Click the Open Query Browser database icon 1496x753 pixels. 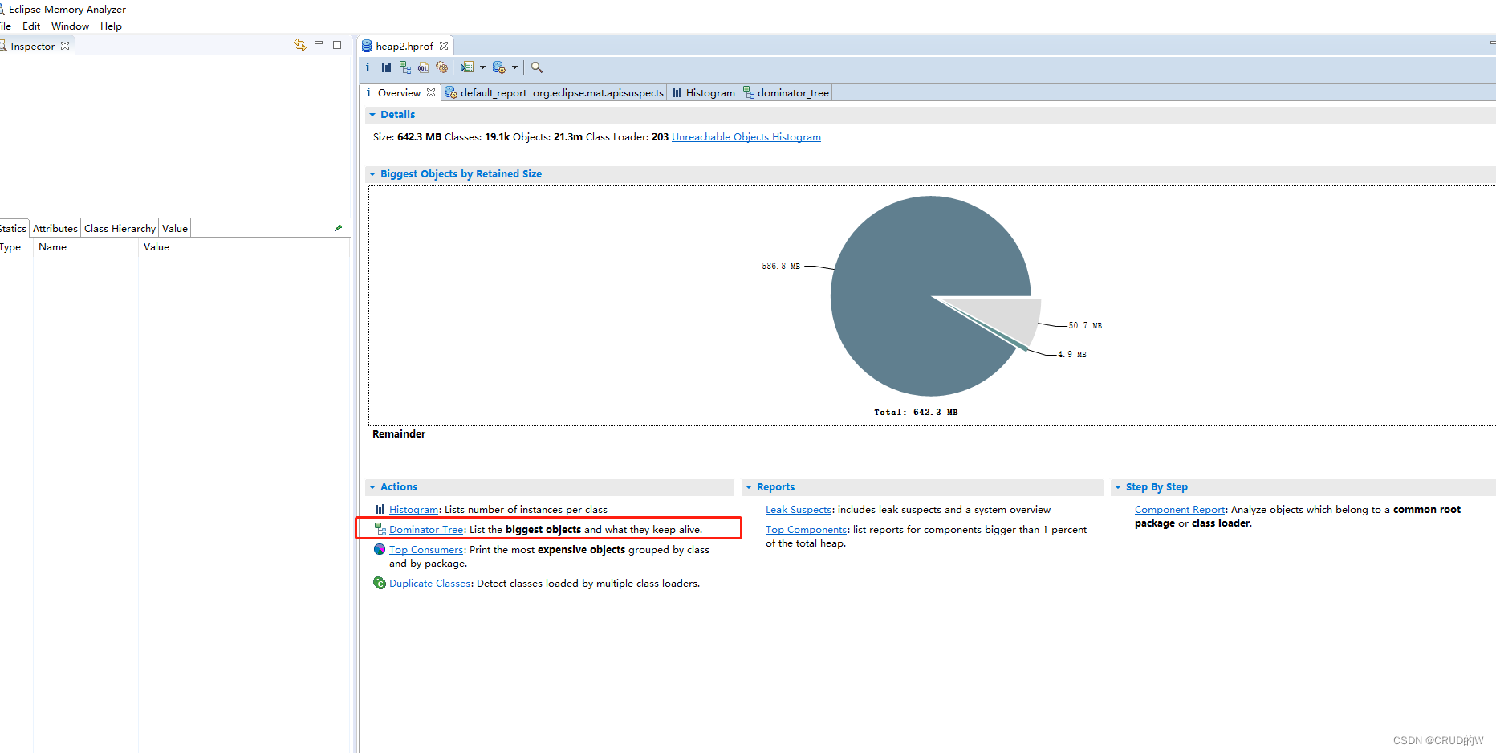click(x=499, y=67)
